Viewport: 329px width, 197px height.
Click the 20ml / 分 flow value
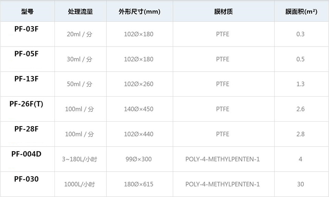[80, 34]
